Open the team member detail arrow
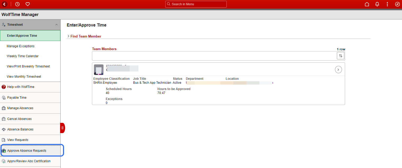 click(x=338, y=70)
